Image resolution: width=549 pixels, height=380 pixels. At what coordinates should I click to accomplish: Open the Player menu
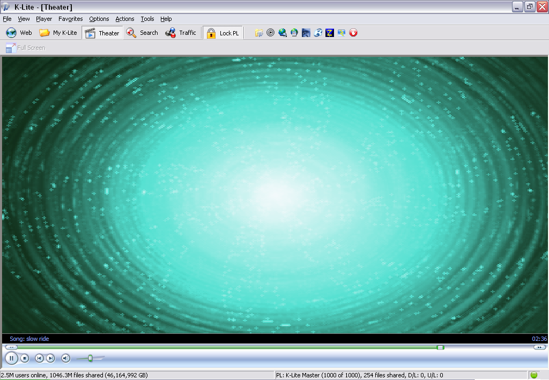pyautogui.click(x=44, y=19)
